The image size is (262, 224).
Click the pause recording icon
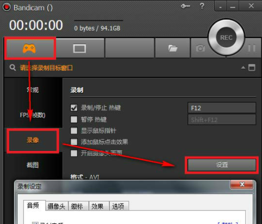(x=252, y=48)
